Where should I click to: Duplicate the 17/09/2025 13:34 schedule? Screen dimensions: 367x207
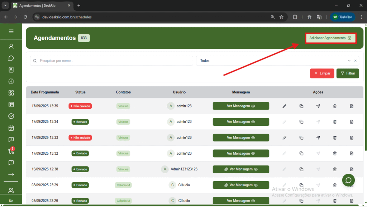point(301,122)
